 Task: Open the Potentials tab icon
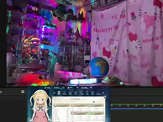pos(65,93)
